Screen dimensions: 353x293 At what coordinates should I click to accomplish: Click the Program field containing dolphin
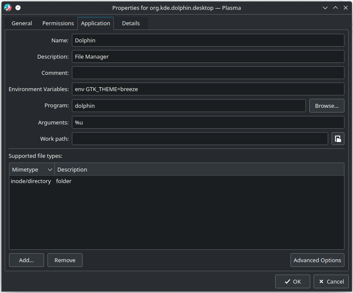tap(189, 106)
